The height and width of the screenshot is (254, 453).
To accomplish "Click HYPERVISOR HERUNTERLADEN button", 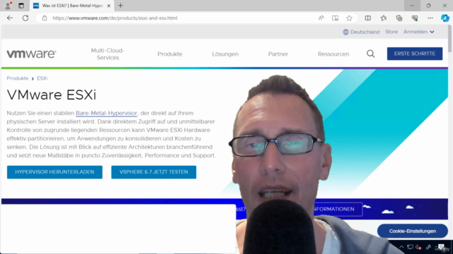I will coord(55,172).
